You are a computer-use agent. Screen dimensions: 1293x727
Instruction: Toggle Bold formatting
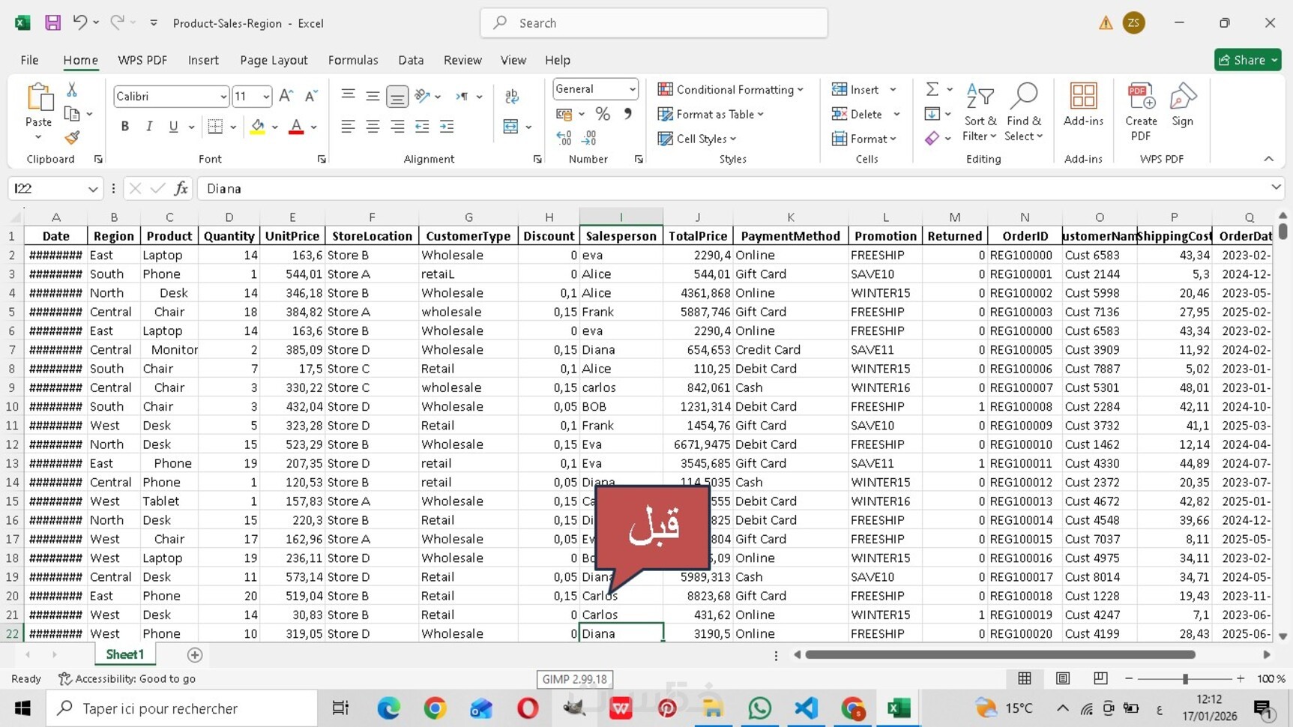click(x=125, y=127)
